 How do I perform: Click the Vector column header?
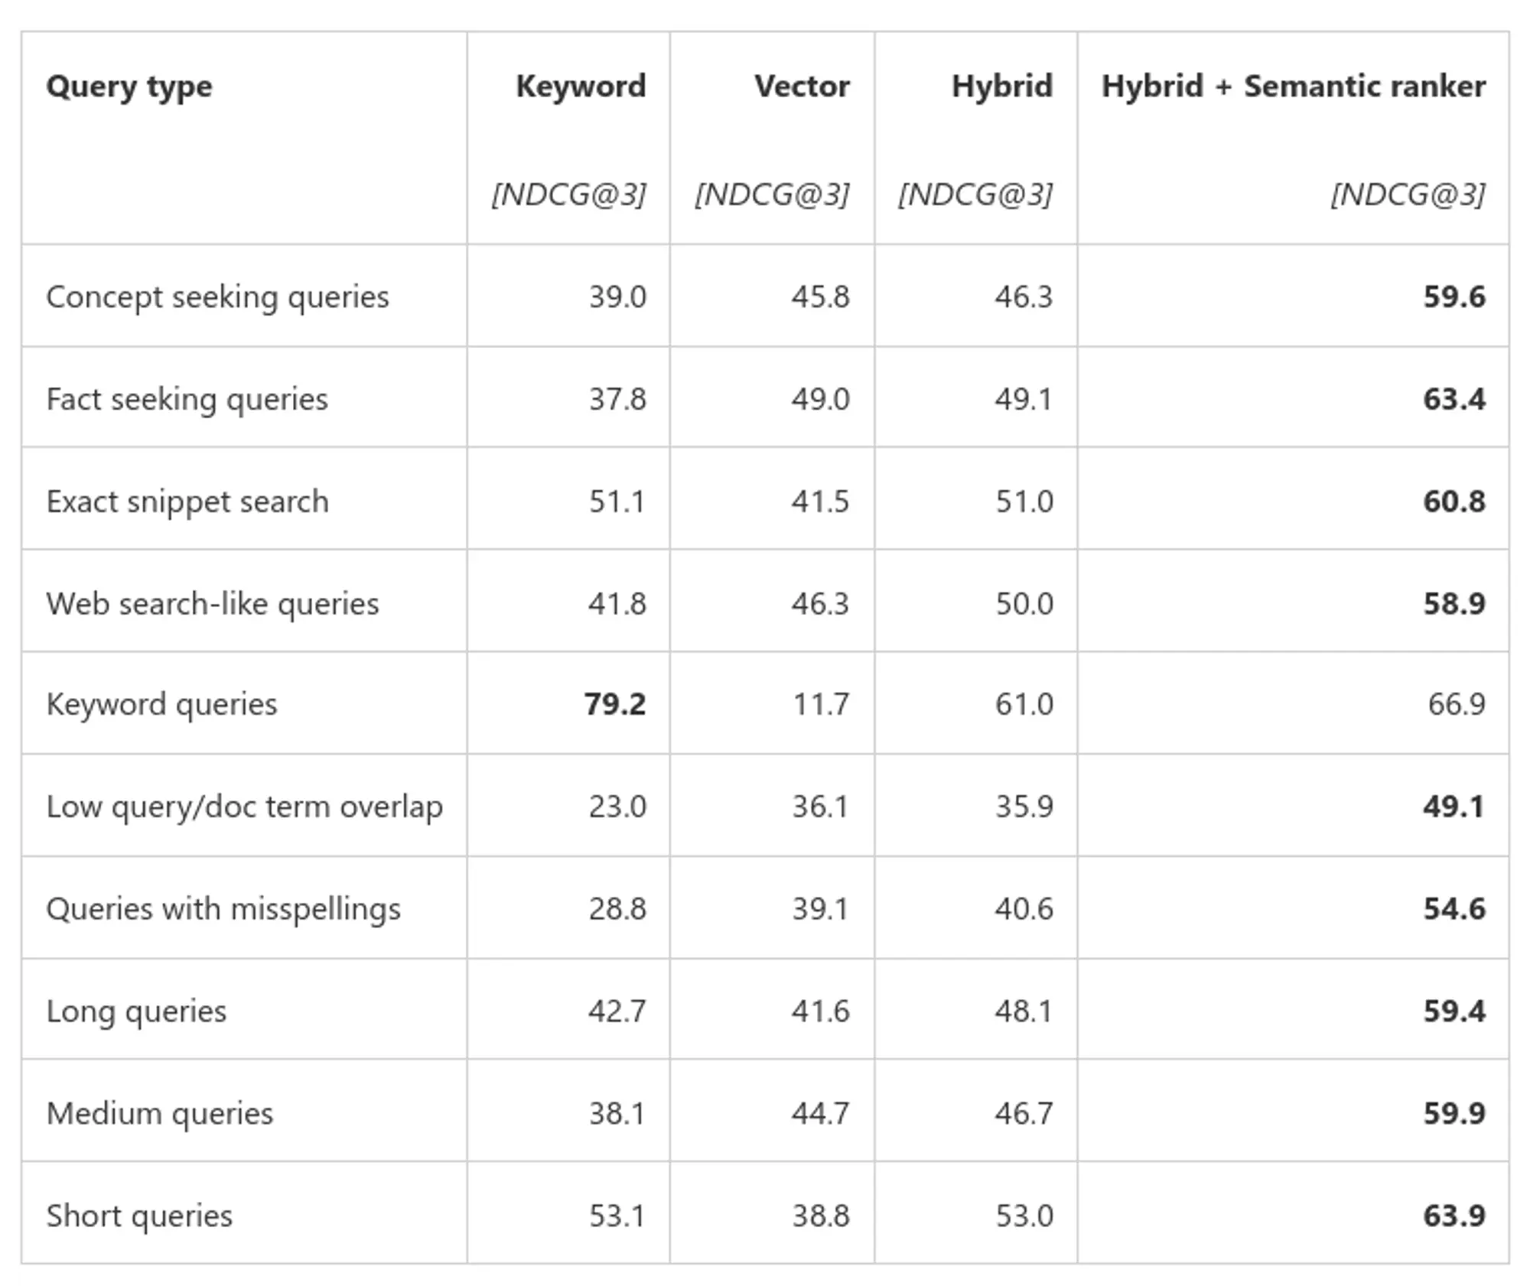802,86
